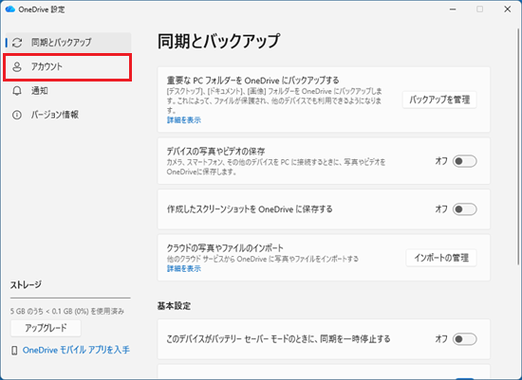Click the バックアップを管理 button

[x=439, y=100]
